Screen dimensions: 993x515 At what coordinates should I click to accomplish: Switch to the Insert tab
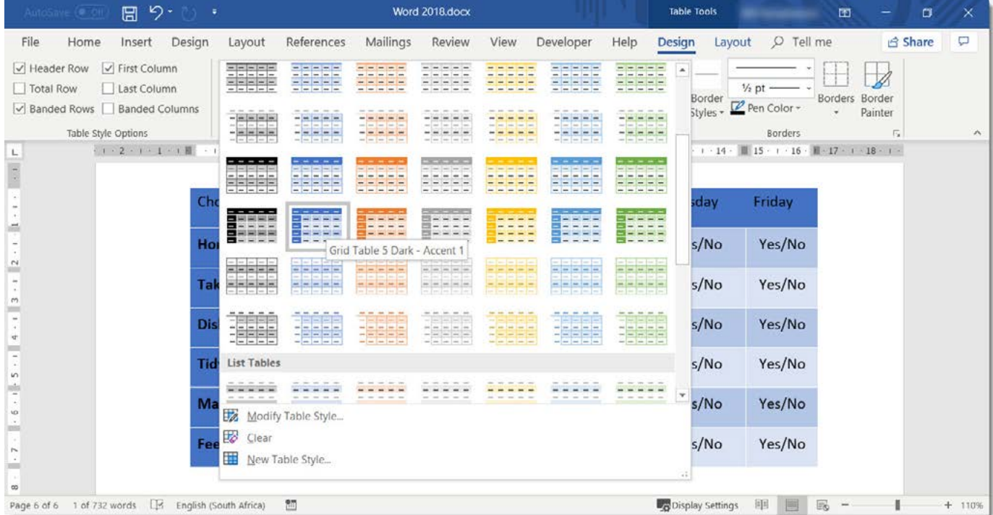[x=136, y=42]
